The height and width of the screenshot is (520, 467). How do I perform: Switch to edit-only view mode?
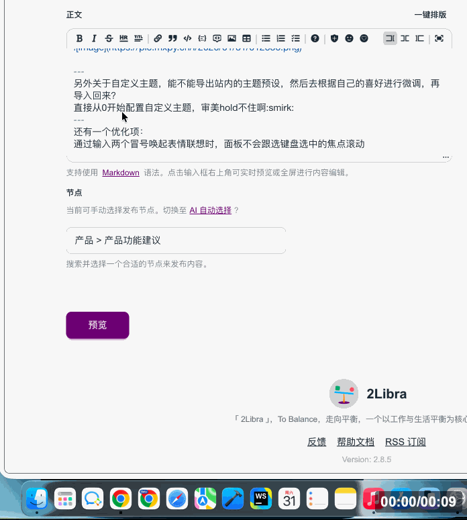(390, 39)
